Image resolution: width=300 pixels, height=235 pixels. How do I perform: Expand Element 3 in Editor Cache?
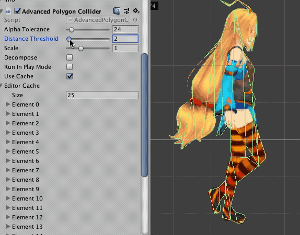8,132
